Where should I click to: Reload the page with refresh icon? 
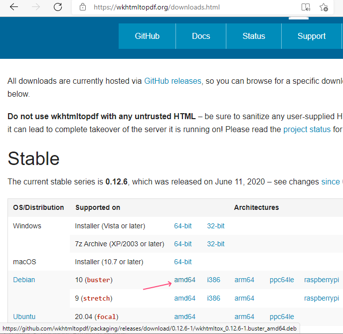pos(58,7)
